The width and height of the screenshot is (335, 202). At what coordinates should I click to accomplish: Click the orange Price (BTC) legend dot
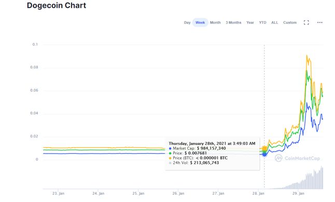coord(170,158)
